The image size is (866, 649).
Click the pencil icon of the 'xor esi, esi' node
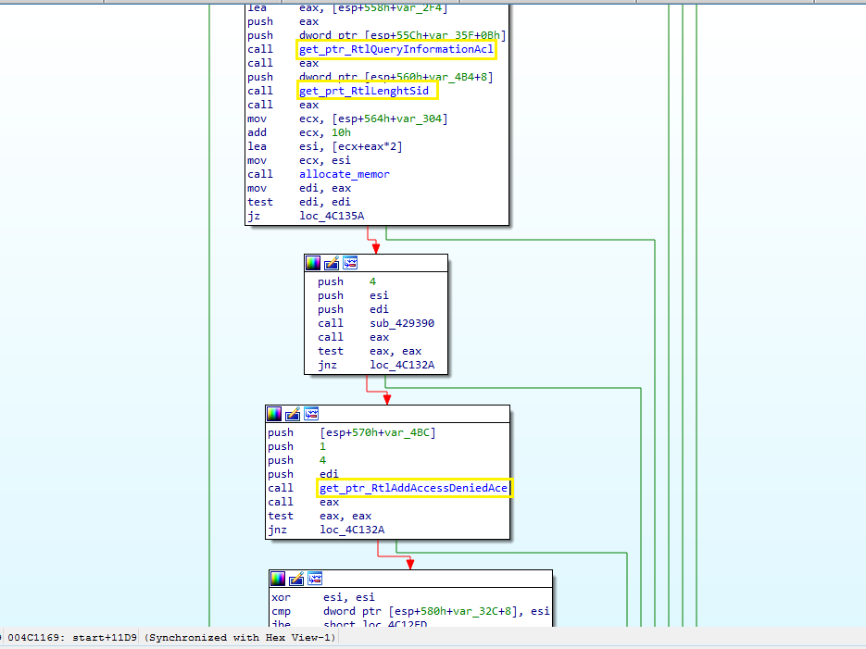296,579
